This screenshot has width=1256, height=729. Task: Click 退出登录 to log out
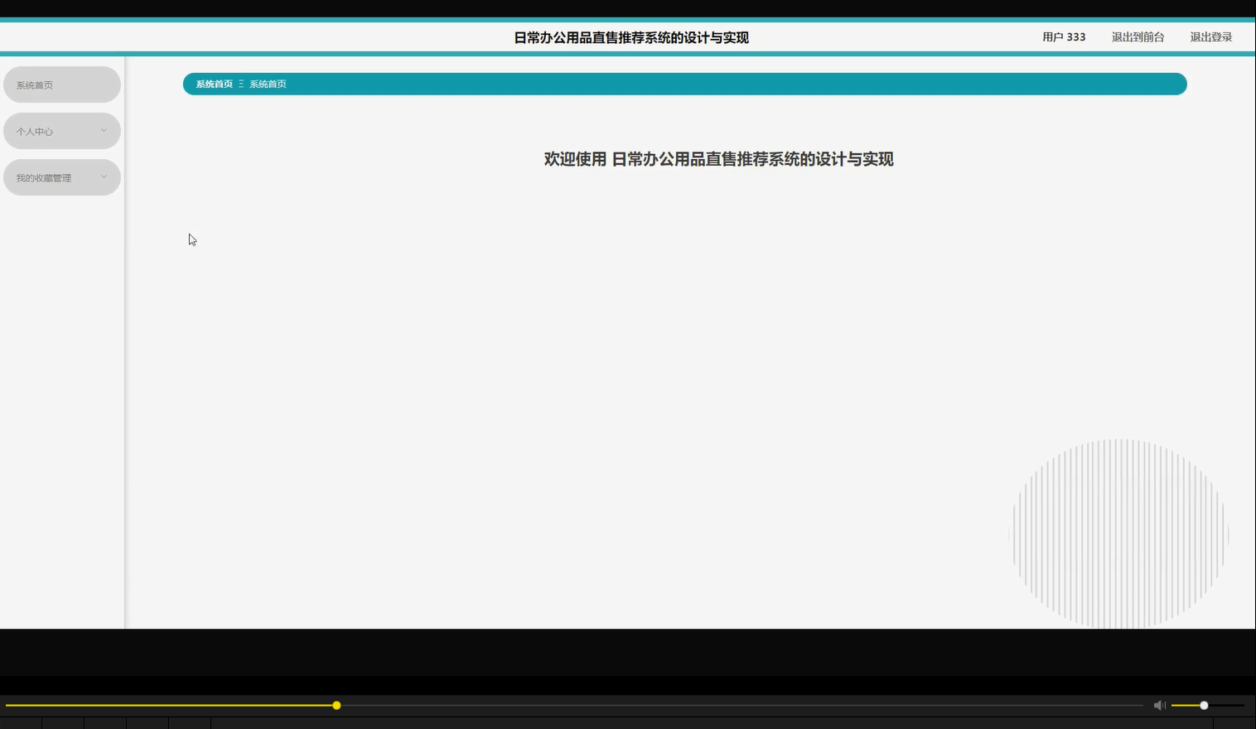1210,37
